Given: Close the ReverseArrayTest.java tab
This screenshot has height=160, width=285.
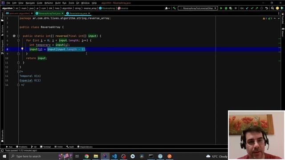Looking at the screenshot, I should pyautogui.click(x=62, y=13).
